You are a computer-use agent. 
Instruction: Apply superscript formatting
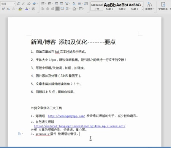click(x=3, y=9)
